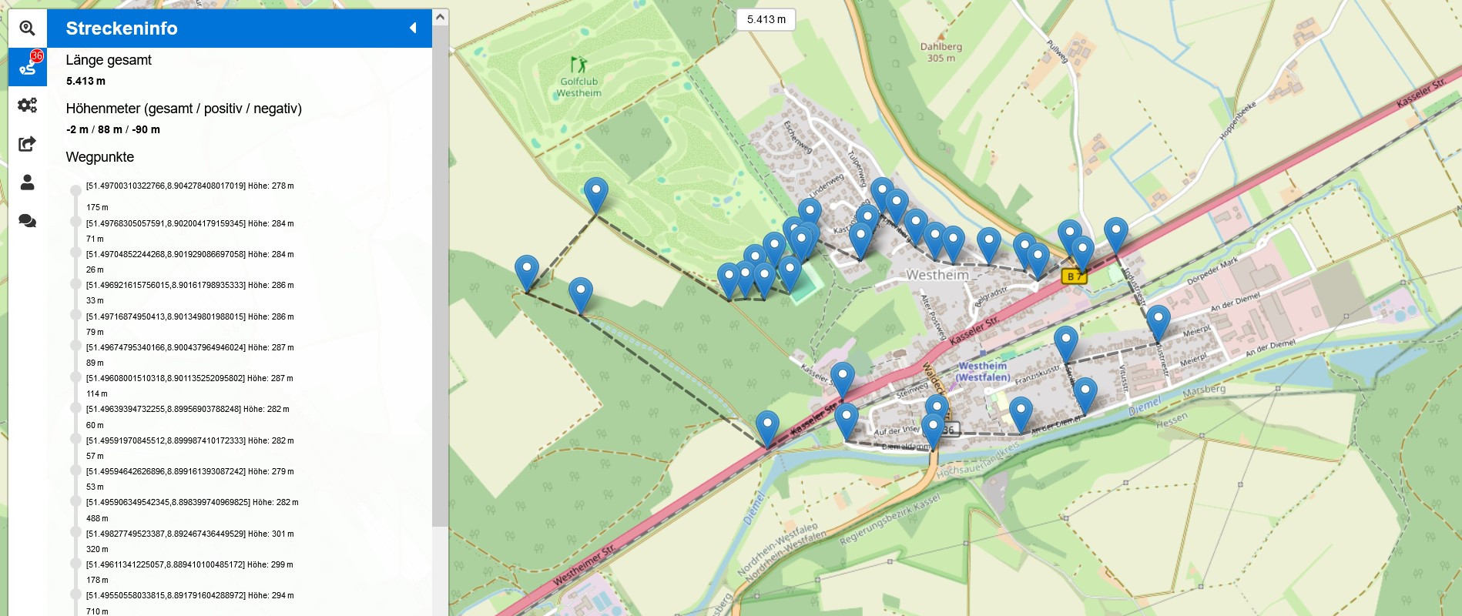The image size is (1462, 616).
Task: Click the 5.413 m distance label on map
Action: coord(766,19)
